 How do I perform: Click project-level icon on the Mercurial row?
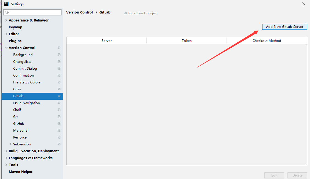point(59,131)
